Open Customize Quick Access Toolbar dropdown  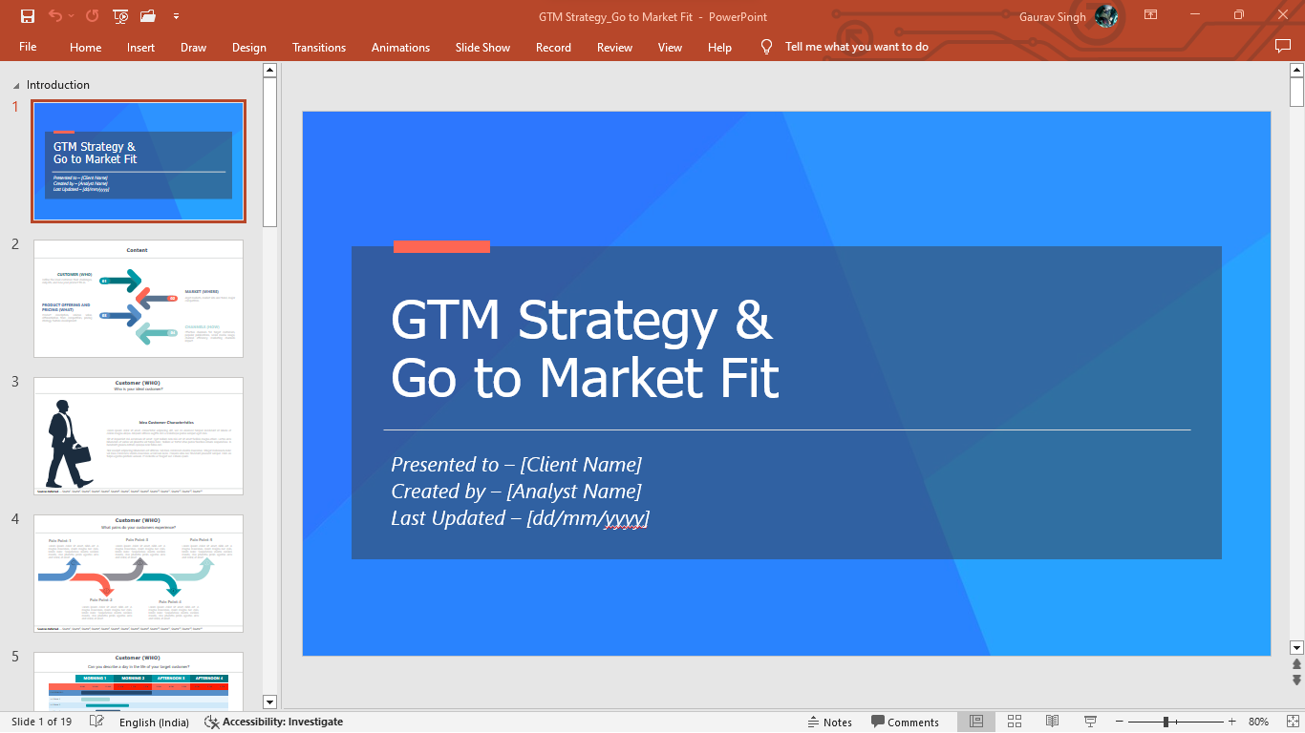(176, 16)
